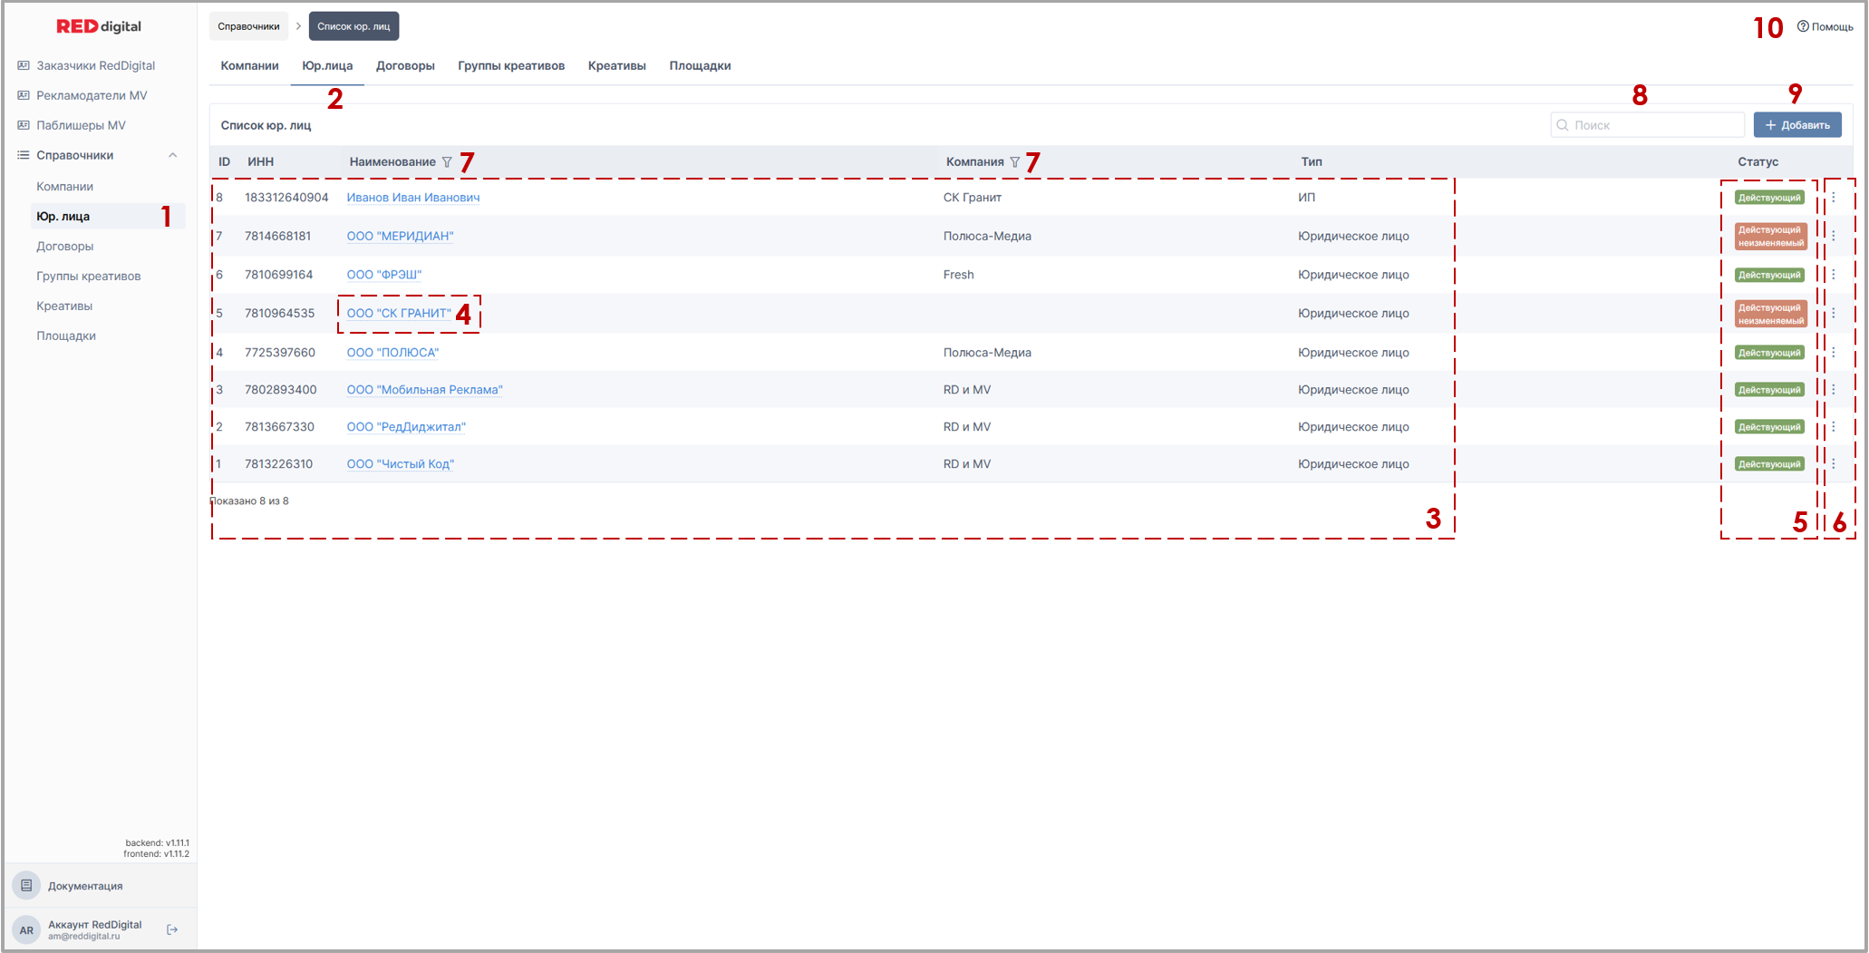Click the logout icon next to account
This screenshot has width=1869, height=953.
pos(172,929)
